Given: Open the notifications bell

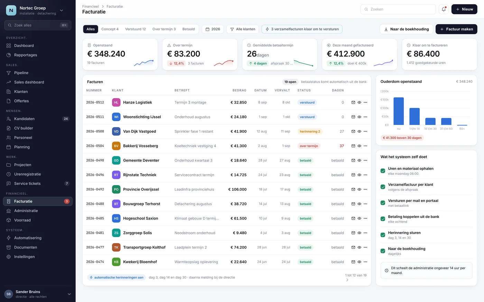Looking at the screenshot, I should tap(444, 9).
